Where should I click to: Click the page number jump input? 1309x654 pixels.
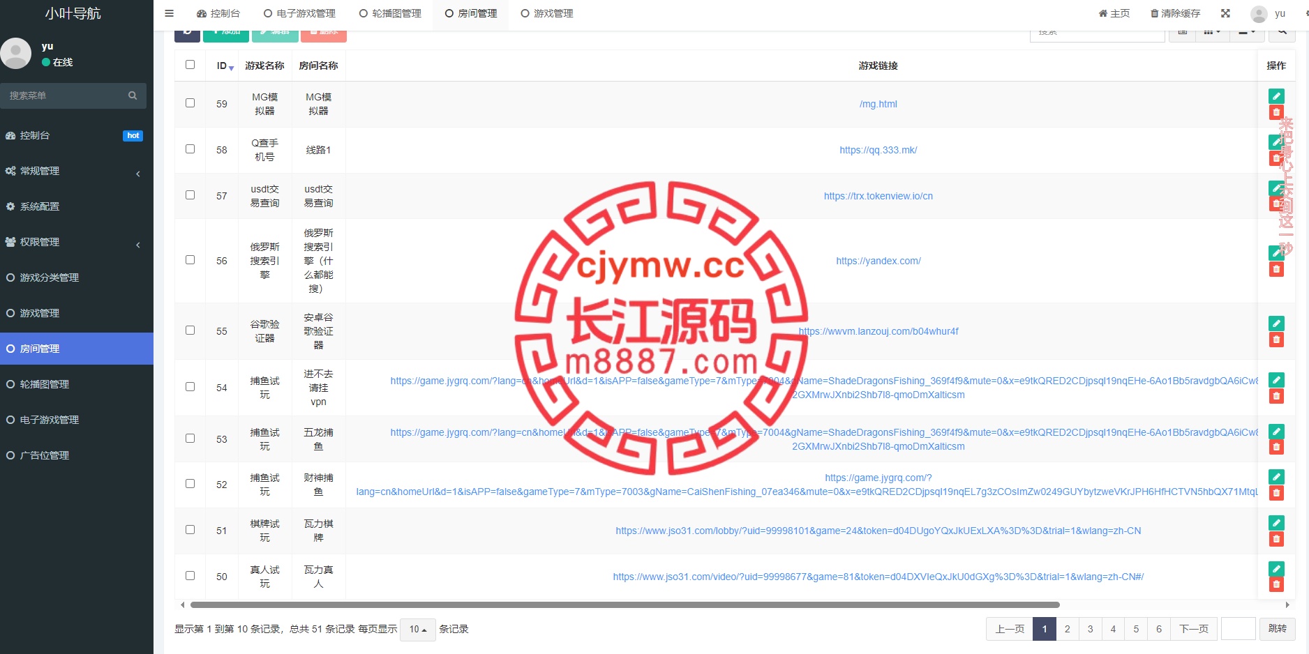click(x=1239, y=629)
